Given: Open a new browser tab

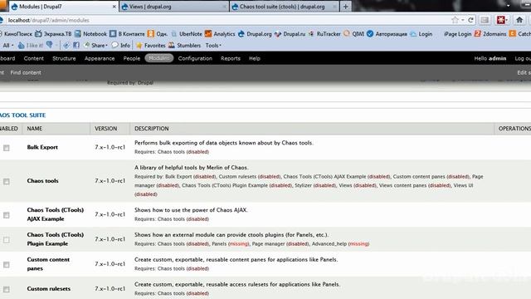Looking at the screenshot, I should (x=345, y=7).
